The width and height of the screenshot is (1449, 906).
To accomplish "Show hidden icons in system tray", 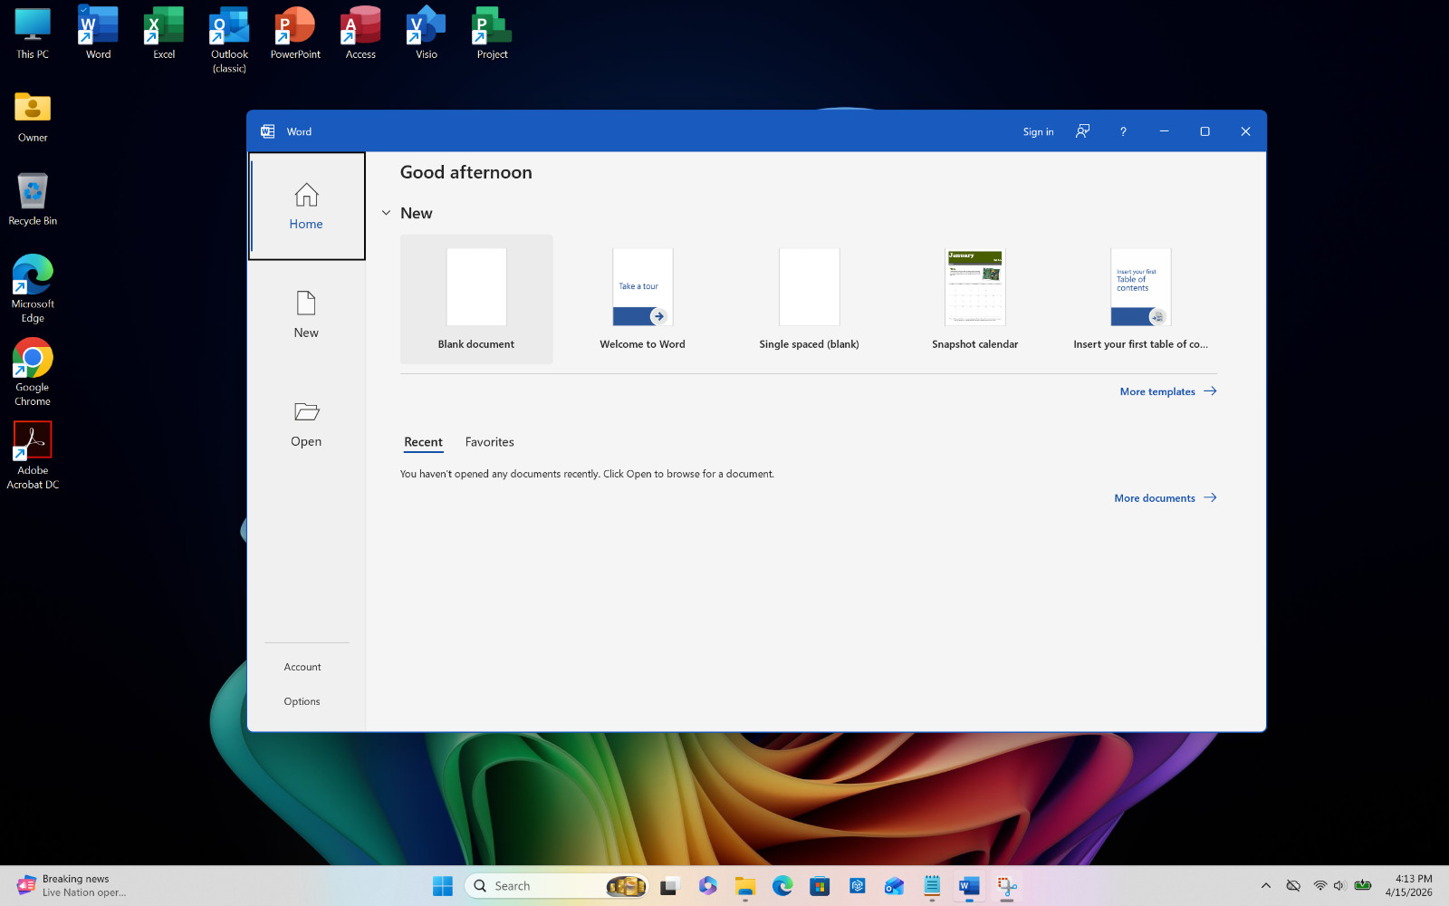I will pyautogui.click(x=1266, y=886).
